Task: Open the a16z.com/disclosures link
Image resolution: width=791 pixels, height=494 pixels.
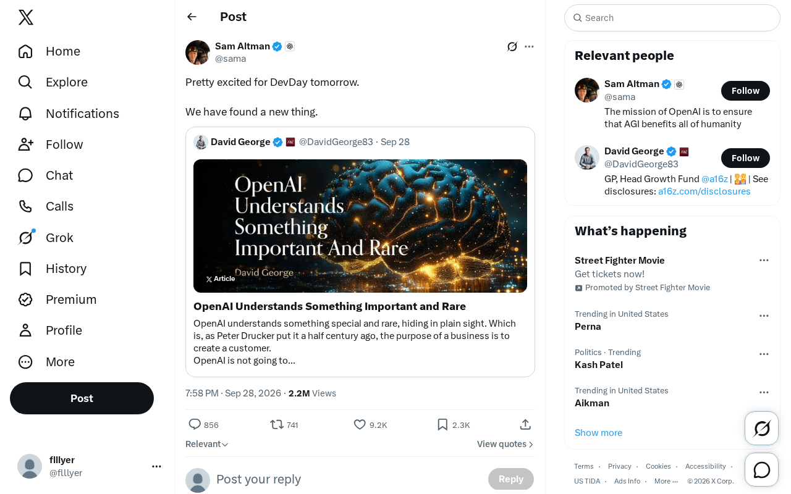Action: [x=704, y=191]
